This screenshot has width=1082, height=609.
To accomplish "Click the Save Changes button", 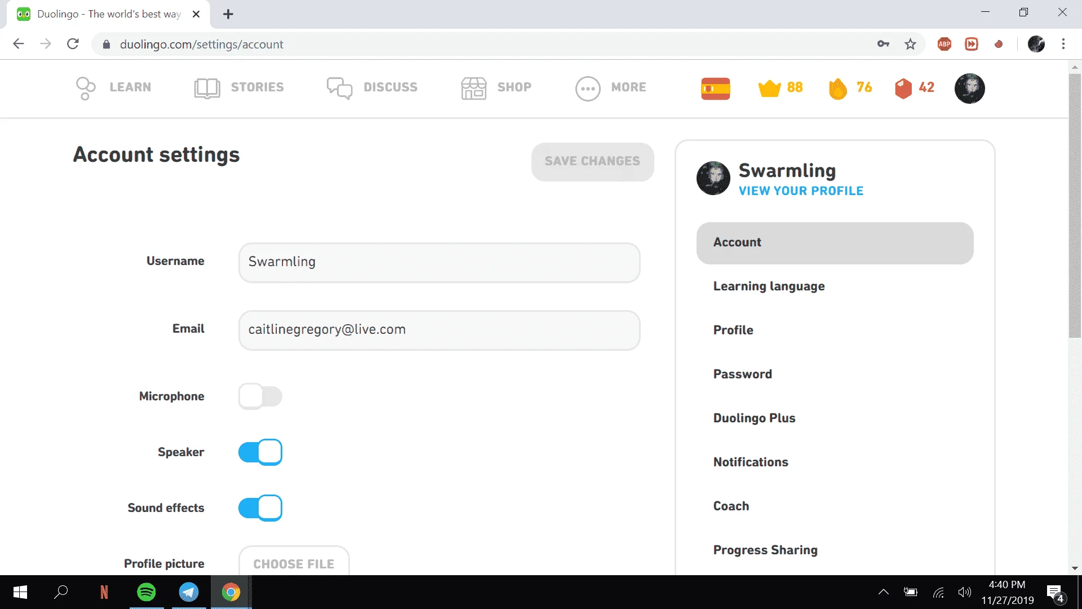I will click(x=593, y=162).
